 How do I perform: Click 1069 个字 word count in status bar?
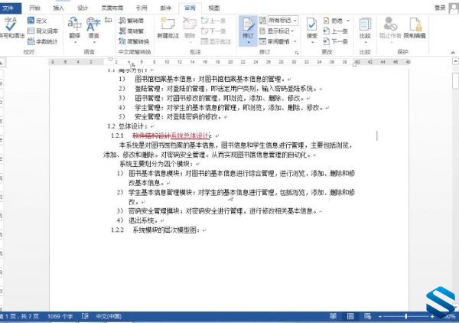[60, 316]
